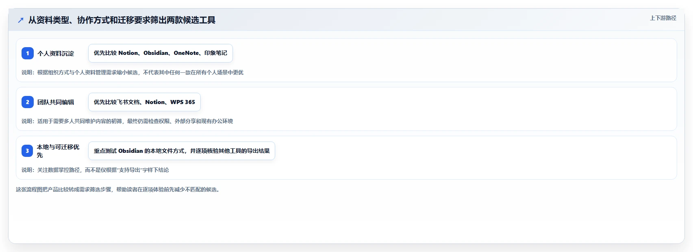693x252 pixels.
Task: Click the title 从资料类型、协作方式和迁移要求筛出两款候选工具
Action: click(x=122, y=20)
